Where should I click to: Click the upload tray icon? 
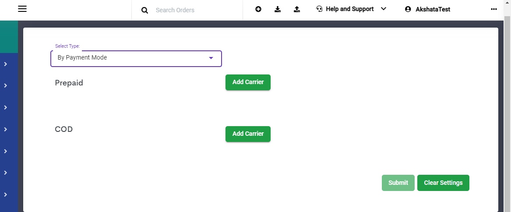pyautogui.click(x=296, y=9)
